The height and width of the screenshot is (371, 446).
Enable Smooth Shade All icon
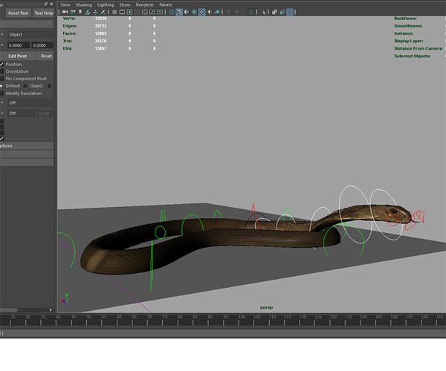click(x=179, y=12)
